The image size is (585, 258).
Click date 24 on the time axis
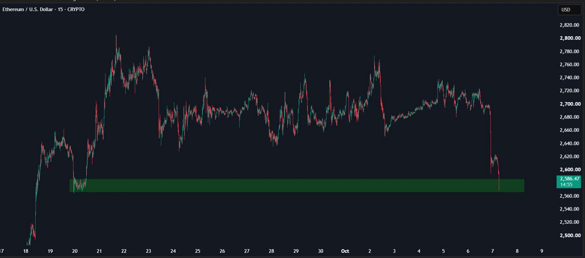click(x=173, y=251)
